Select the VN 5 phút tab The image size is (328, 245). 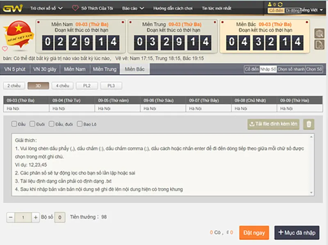click(x=15, y=69)
